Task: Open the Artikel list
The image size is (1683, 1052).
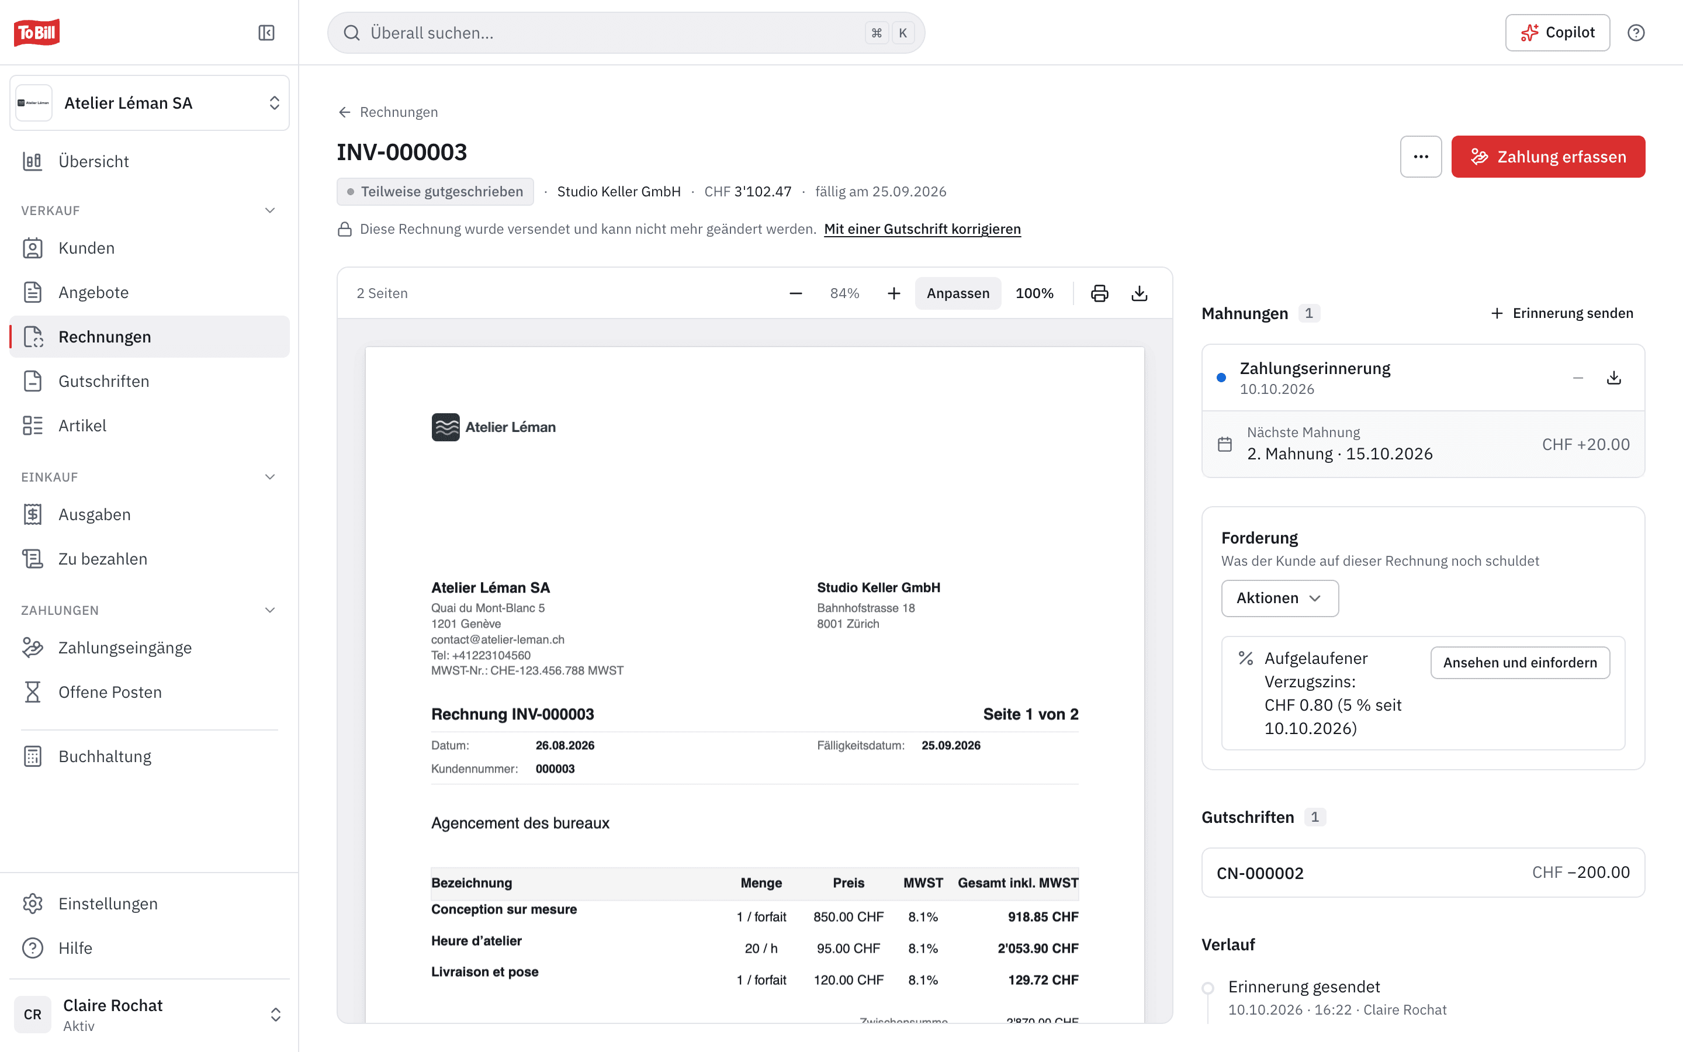Action: click(x=150, y=425)
